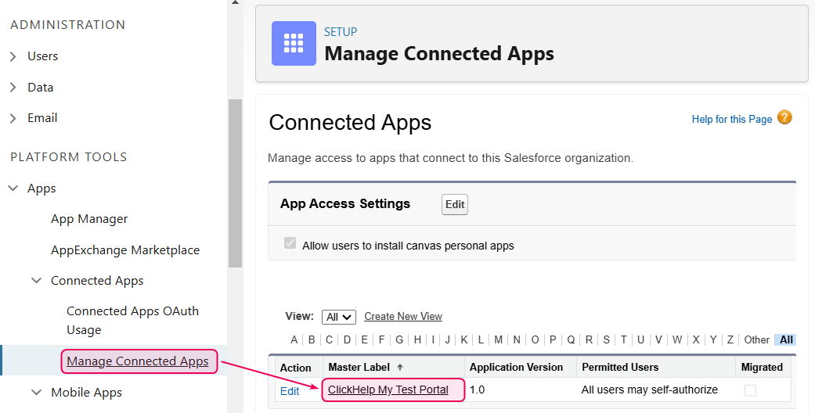Filter list by letter S
This screenshot has width=815, height=413.
coord(606,339)
